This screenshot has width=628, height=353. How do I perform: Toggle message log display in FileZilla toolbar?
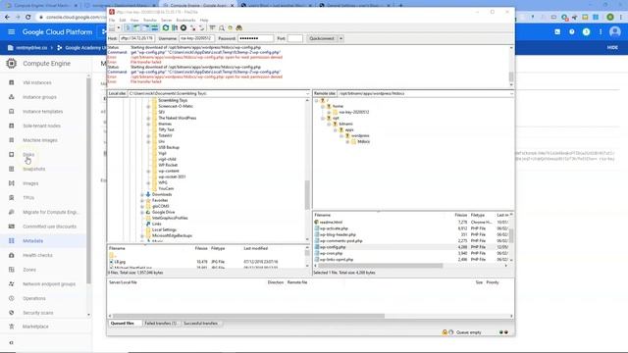[x=128, y=28]
